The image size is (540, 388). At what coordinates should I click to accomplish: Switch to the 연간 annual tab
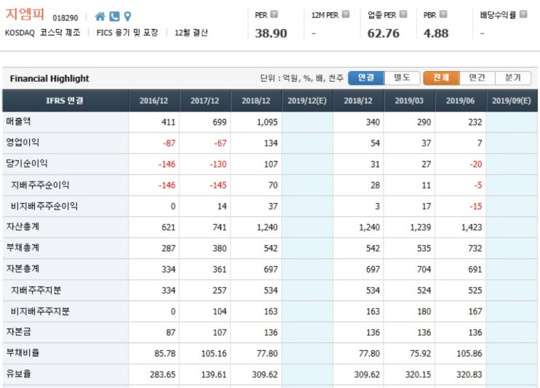pyautogui.click(x=477, y=78)
